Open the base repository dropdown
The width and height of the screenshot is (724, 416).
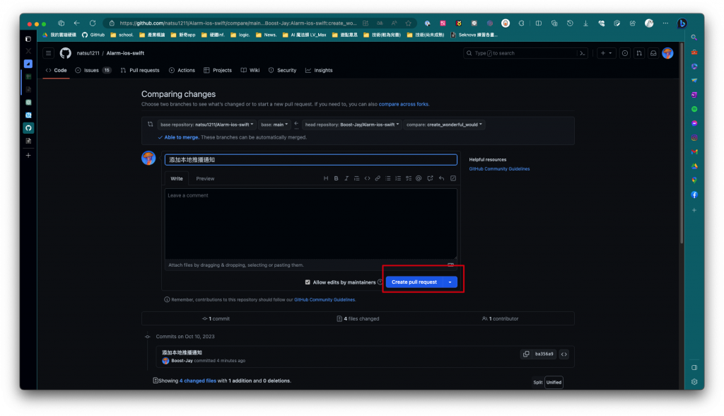(x=207, y=125)
